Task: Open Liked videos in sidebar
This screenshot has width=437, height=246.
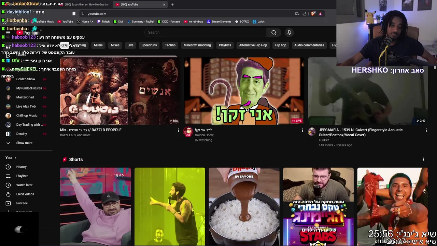Action: [25, 194]
